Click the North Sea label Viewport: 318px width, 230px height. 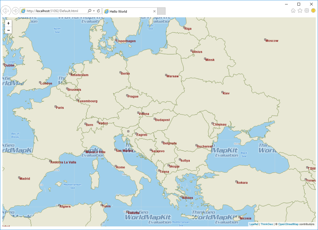[x=57, y=31]
